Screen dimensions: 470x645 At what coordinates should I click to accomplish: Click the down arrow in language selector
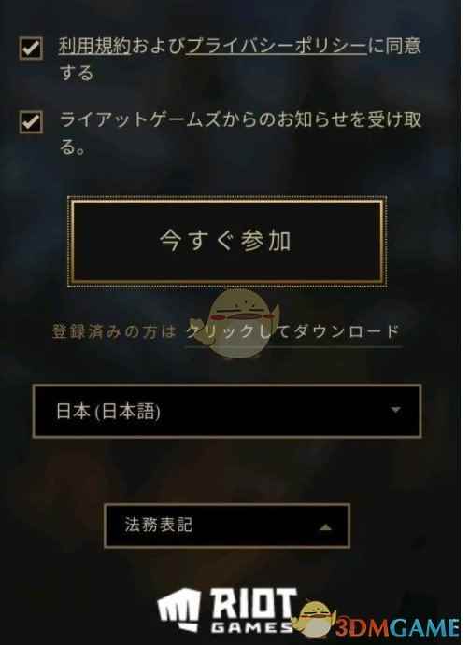tap(395, 410)
